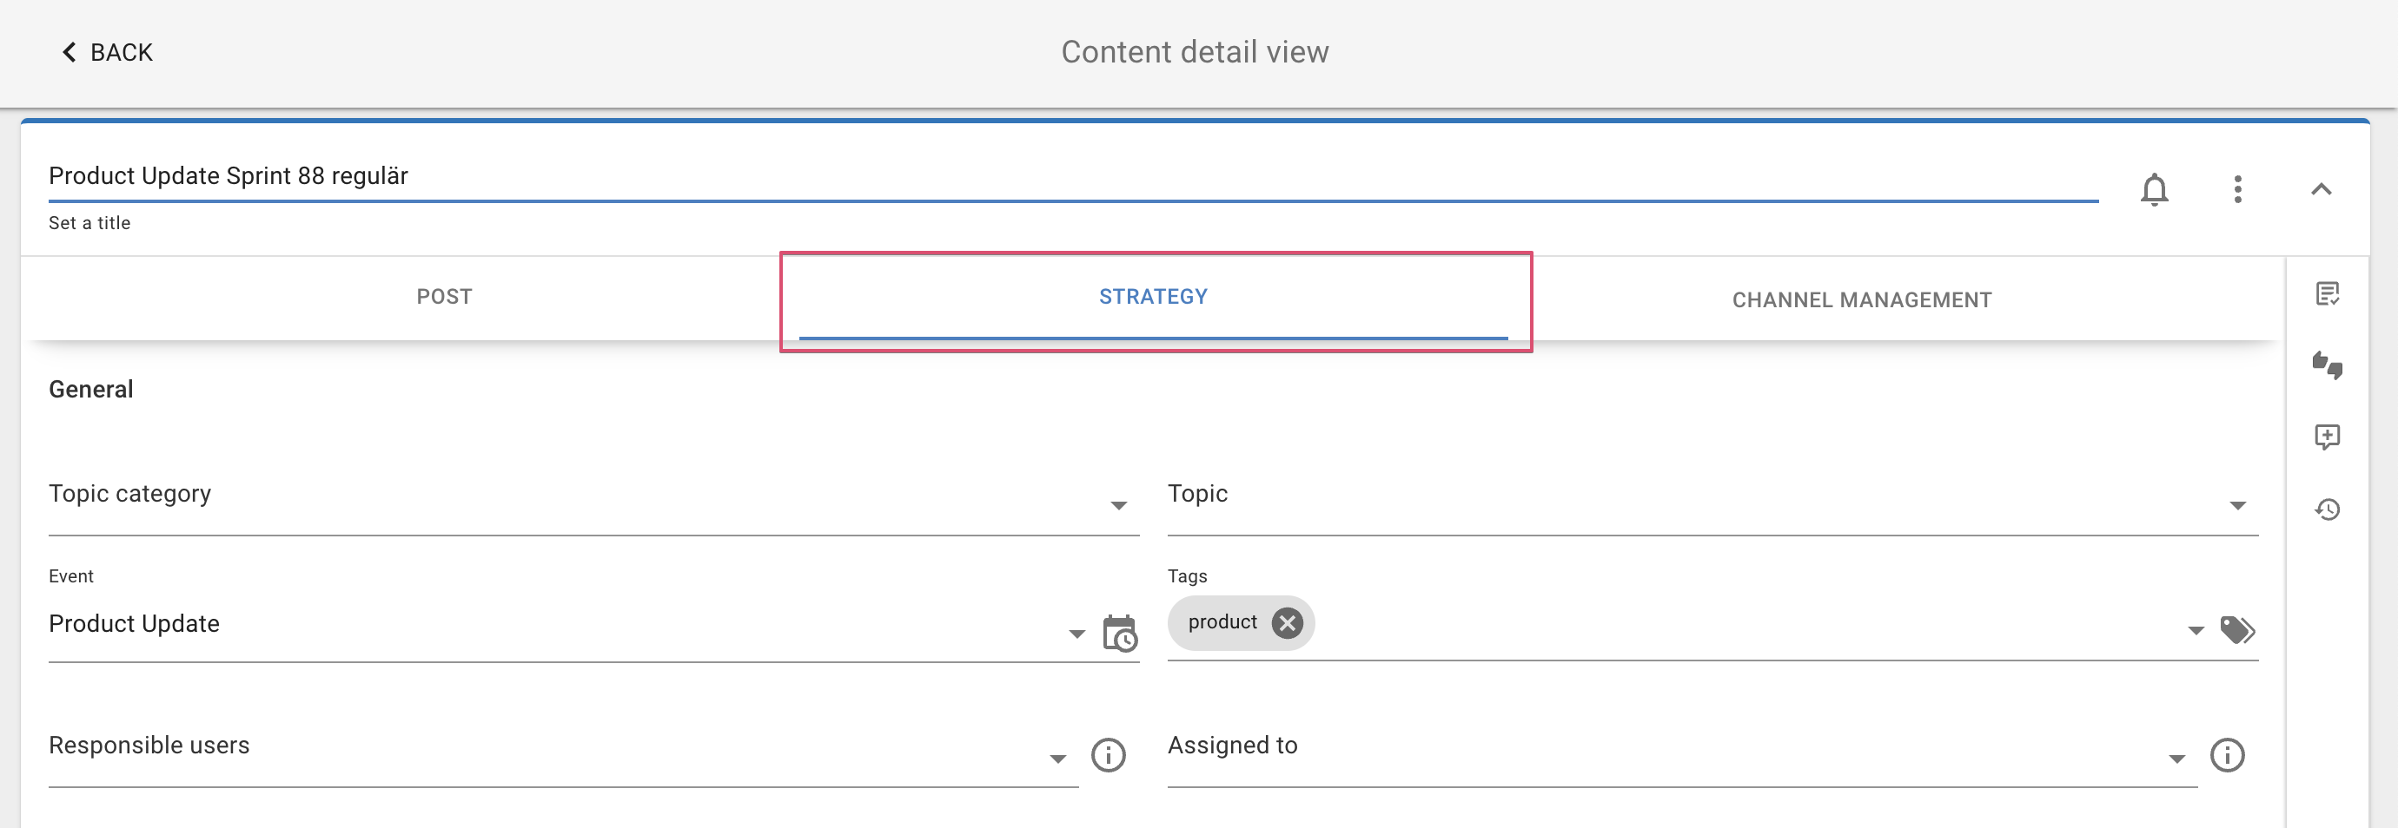Image resolution: width=2398 pixels, height=828 pixels.
Task: Expand the Topic dropdown
Action: [x=2238, y=505]
